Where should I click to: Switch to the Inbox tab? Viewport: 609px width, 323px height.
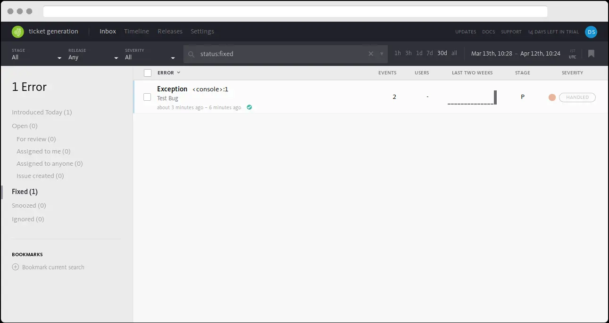point(108,32)
